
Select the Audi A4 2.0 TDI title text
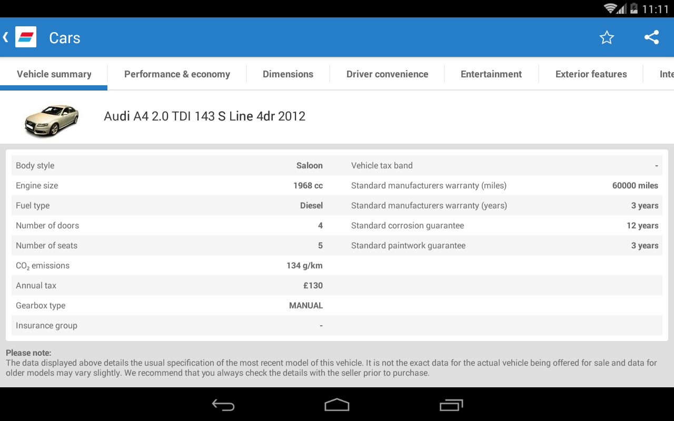coord(204,116)
